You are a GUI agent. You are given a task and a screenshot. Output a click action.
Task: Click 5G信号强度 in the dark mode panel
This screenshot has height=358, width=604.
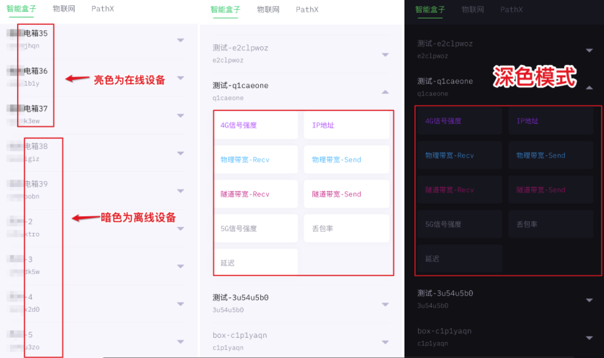point(459,225)
